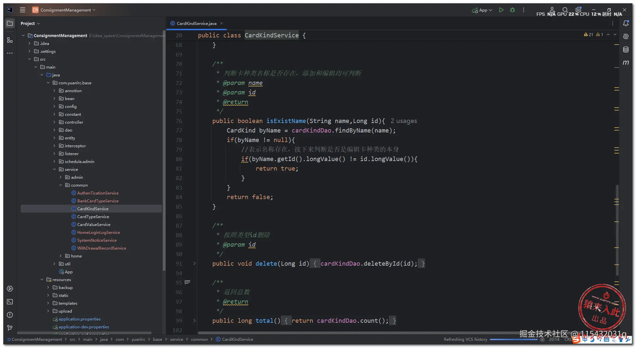The width and height of the screenshot is (636, 348).
Task: Close the CardKindService.java tab
Action: tap(222, 23)
